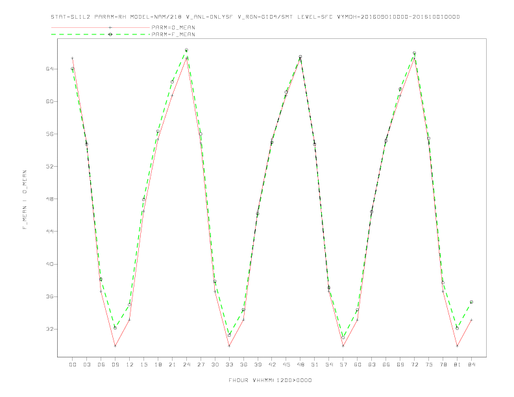Click forecast hour 69 on the x-axis
Screen dimensions: 514x397
pyautogui.click(x=400, y=365)
